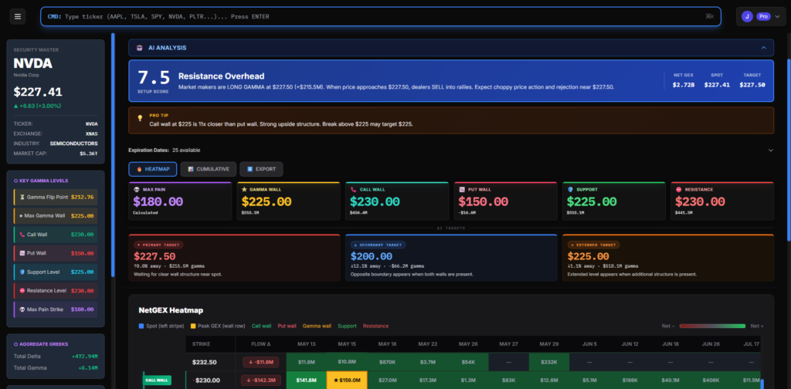The image size is (791, 389).
Task: Switch to the Cumulative tab
Action: click(209, 169)
